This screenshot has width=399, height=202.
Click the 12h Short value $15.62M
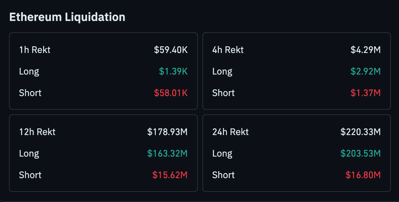(x=170, y=175)
